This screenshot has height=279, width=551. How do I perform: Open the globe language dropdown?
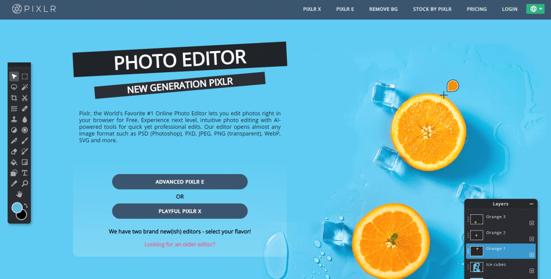tap(535, 9)
